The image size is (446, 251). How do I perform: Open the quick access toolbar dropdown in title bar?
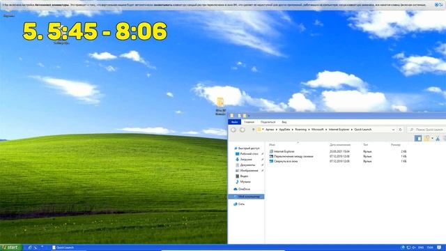249,116
